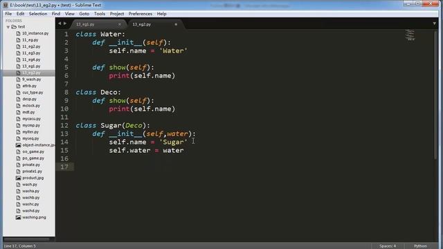Viewport: 443px width, 249px height.
Task: Open myseq.py in sidebar
Action: click(x=30, y=138)
